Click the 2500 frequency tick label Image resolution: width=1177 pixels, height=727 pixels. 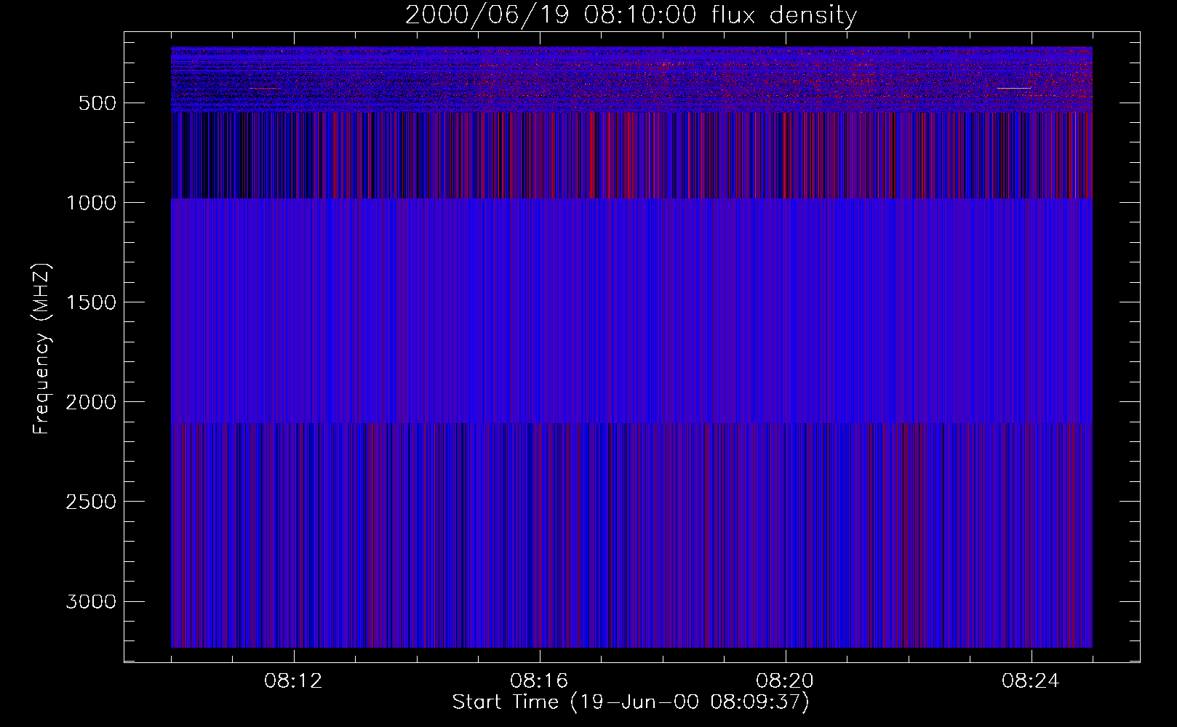click(91, 502)
